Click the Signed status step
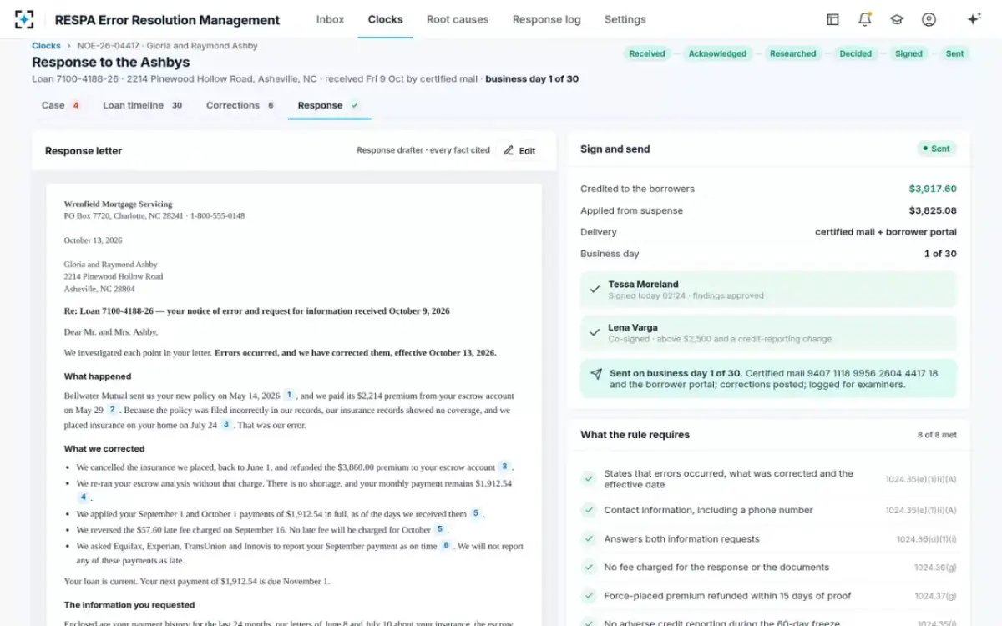The height and width of the screenshot is (626, 1002). pyautogui.click(x=908, y=53)
